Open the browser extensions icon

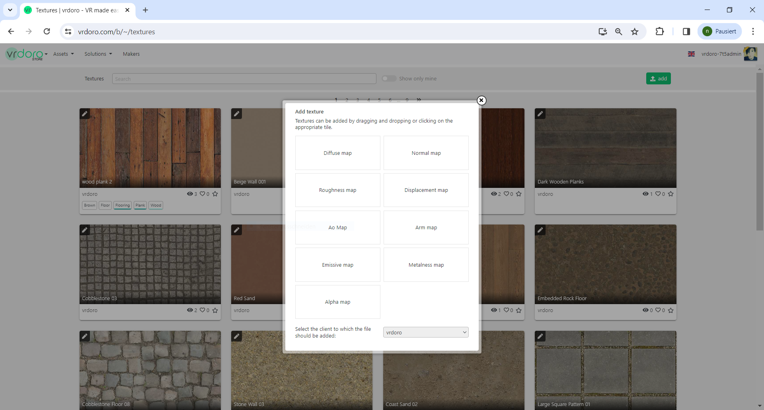659,32
